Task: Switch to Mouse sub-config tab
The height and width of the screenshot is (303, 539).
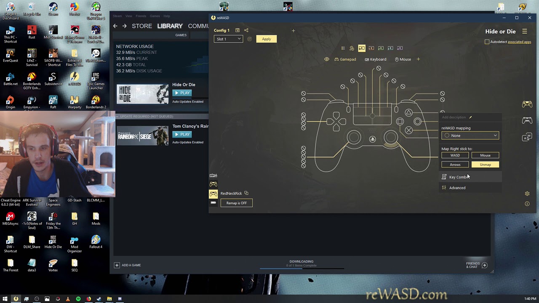Action: pyautogui.click(x=403, y=59)
